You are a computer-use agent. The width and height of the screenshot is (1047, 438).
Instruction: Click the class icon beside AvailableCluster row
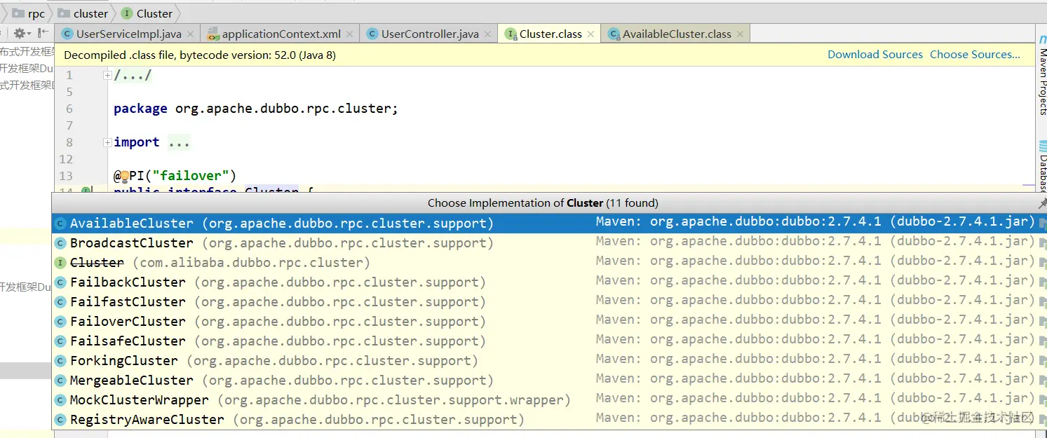coord(61,224)
